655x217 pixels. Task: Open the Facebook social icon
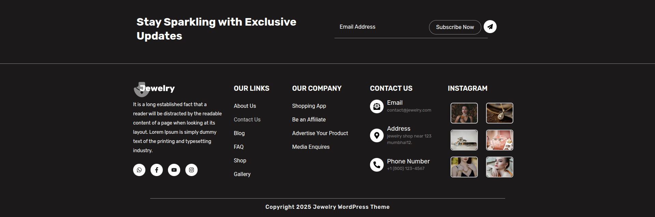coord(157,170)
